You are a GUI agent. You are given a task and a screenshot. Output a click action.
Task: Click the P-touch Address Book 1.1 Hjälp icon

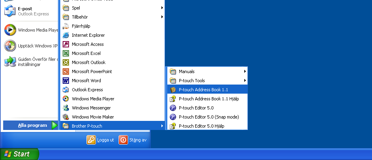tap(173, 99)
